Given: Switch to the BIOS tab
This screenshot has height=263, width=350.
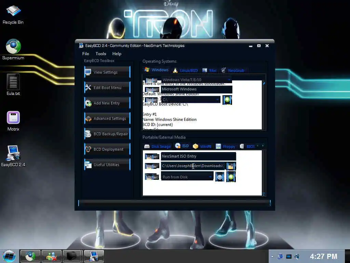Looking at the screenshot, I should point(247,147).
